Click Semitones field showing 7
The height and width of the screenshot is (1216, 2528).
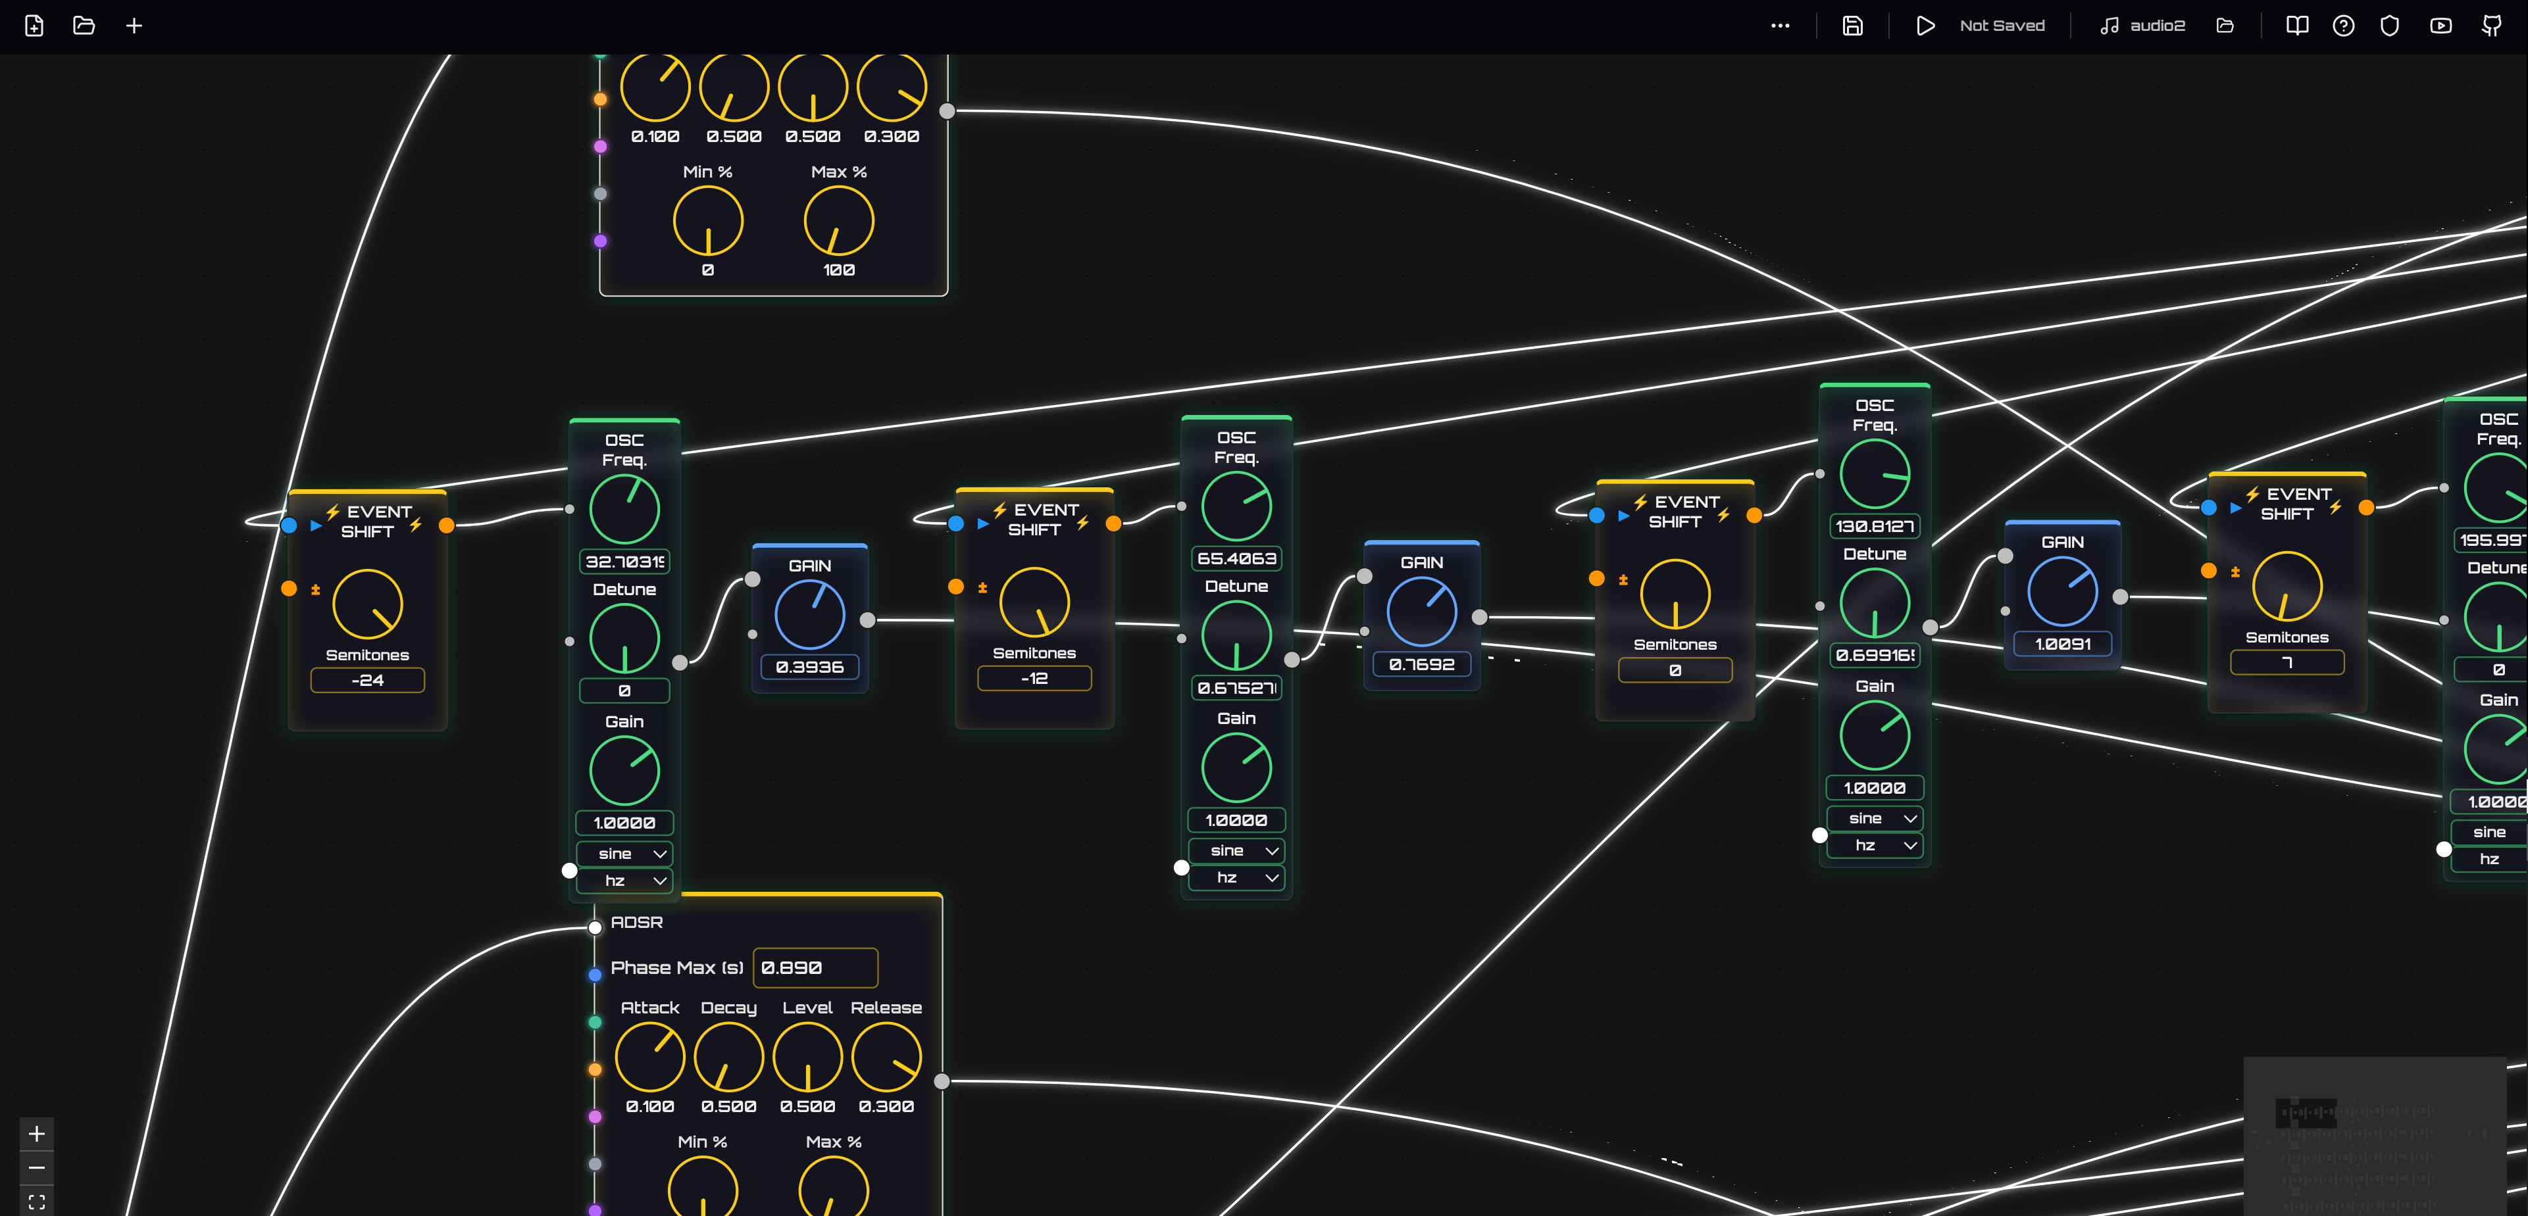[2287, 663]
